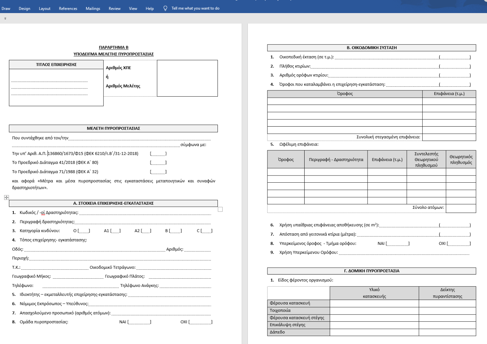Open the Help tab
The width and height of the screenshot is (487, 344).
click(x=150, y=9)
